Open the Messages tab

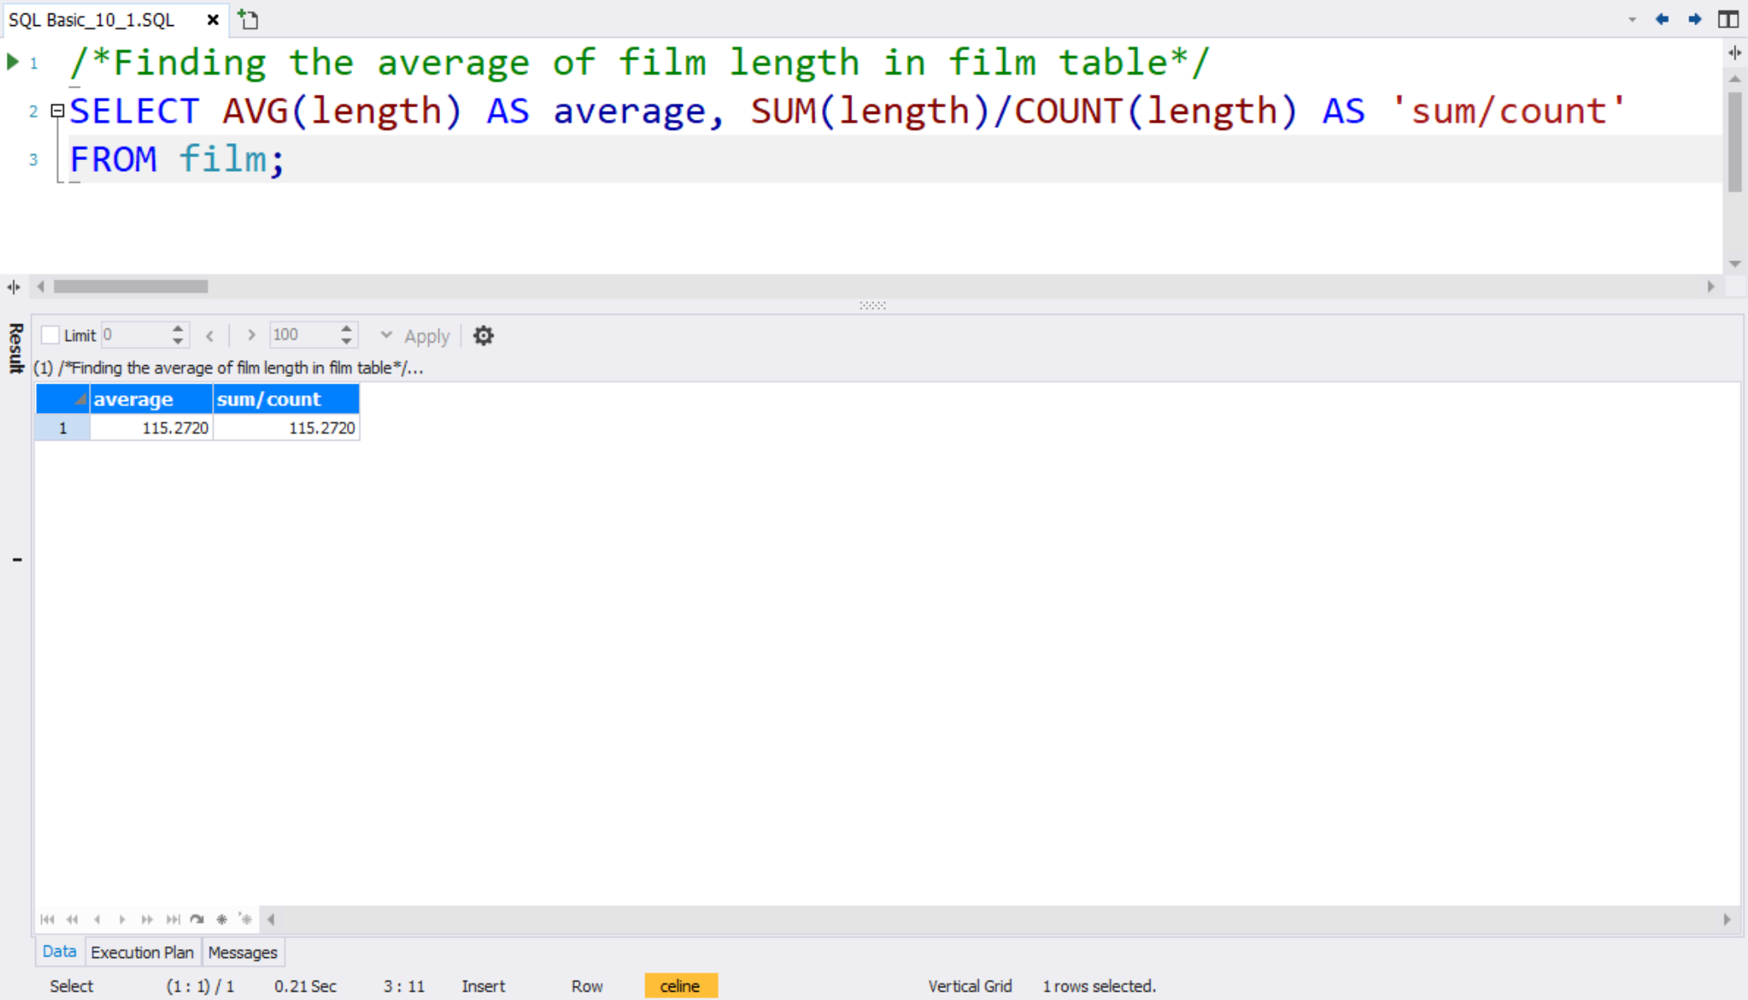242,952
